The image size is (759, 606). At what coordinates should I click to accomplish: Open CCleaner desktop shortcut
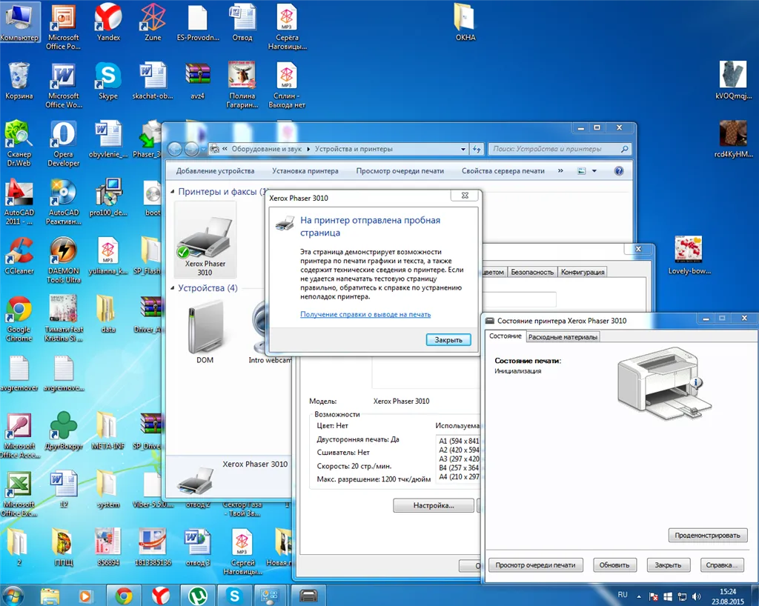coord(19,256)
